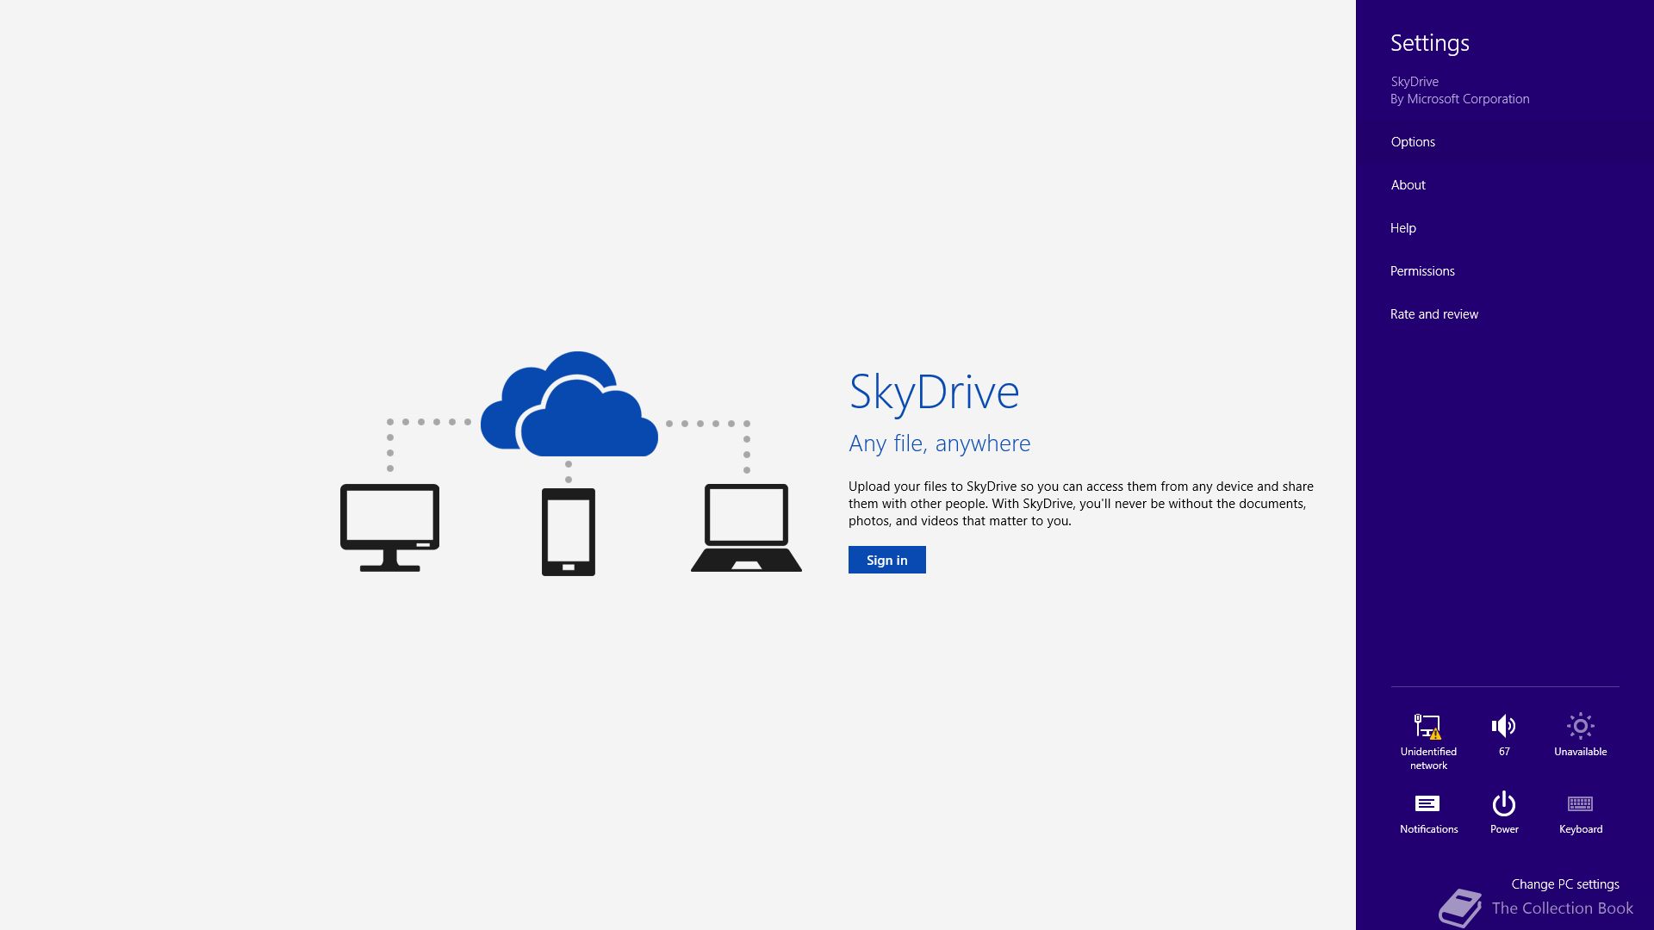Image resolution: width=1654 pixels, height=930 pixels.
Task: Click the By Microsoft Corporation text
Action: click(x=1459, y=99)
